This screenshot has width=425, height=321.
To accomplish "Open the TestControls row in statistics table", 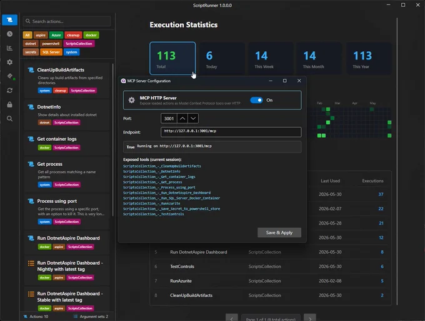I will tap(271, 267).
